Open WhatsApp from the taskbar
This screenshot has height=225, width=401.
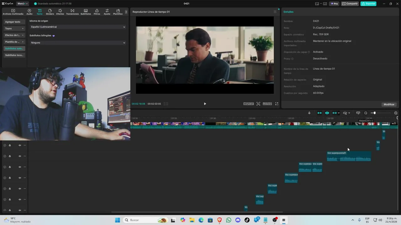(229, 220)
